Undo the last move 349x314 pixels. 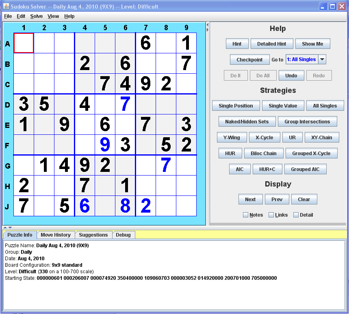[x=291, y=75]
